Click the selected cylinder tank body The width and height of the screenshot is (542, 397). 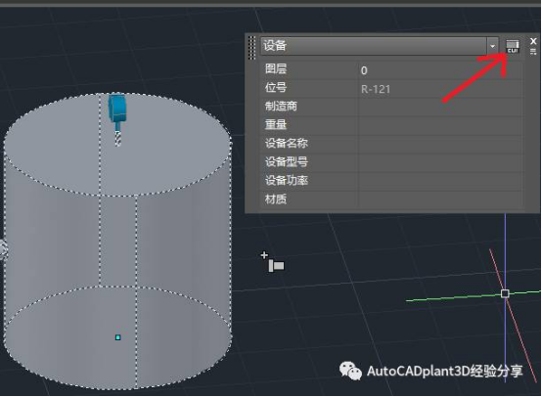point(117,241)
